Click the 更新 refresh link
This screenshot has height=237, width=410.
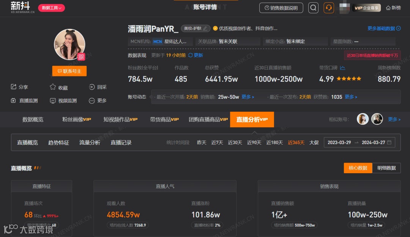pyautogui.click(x=198, y=55)
